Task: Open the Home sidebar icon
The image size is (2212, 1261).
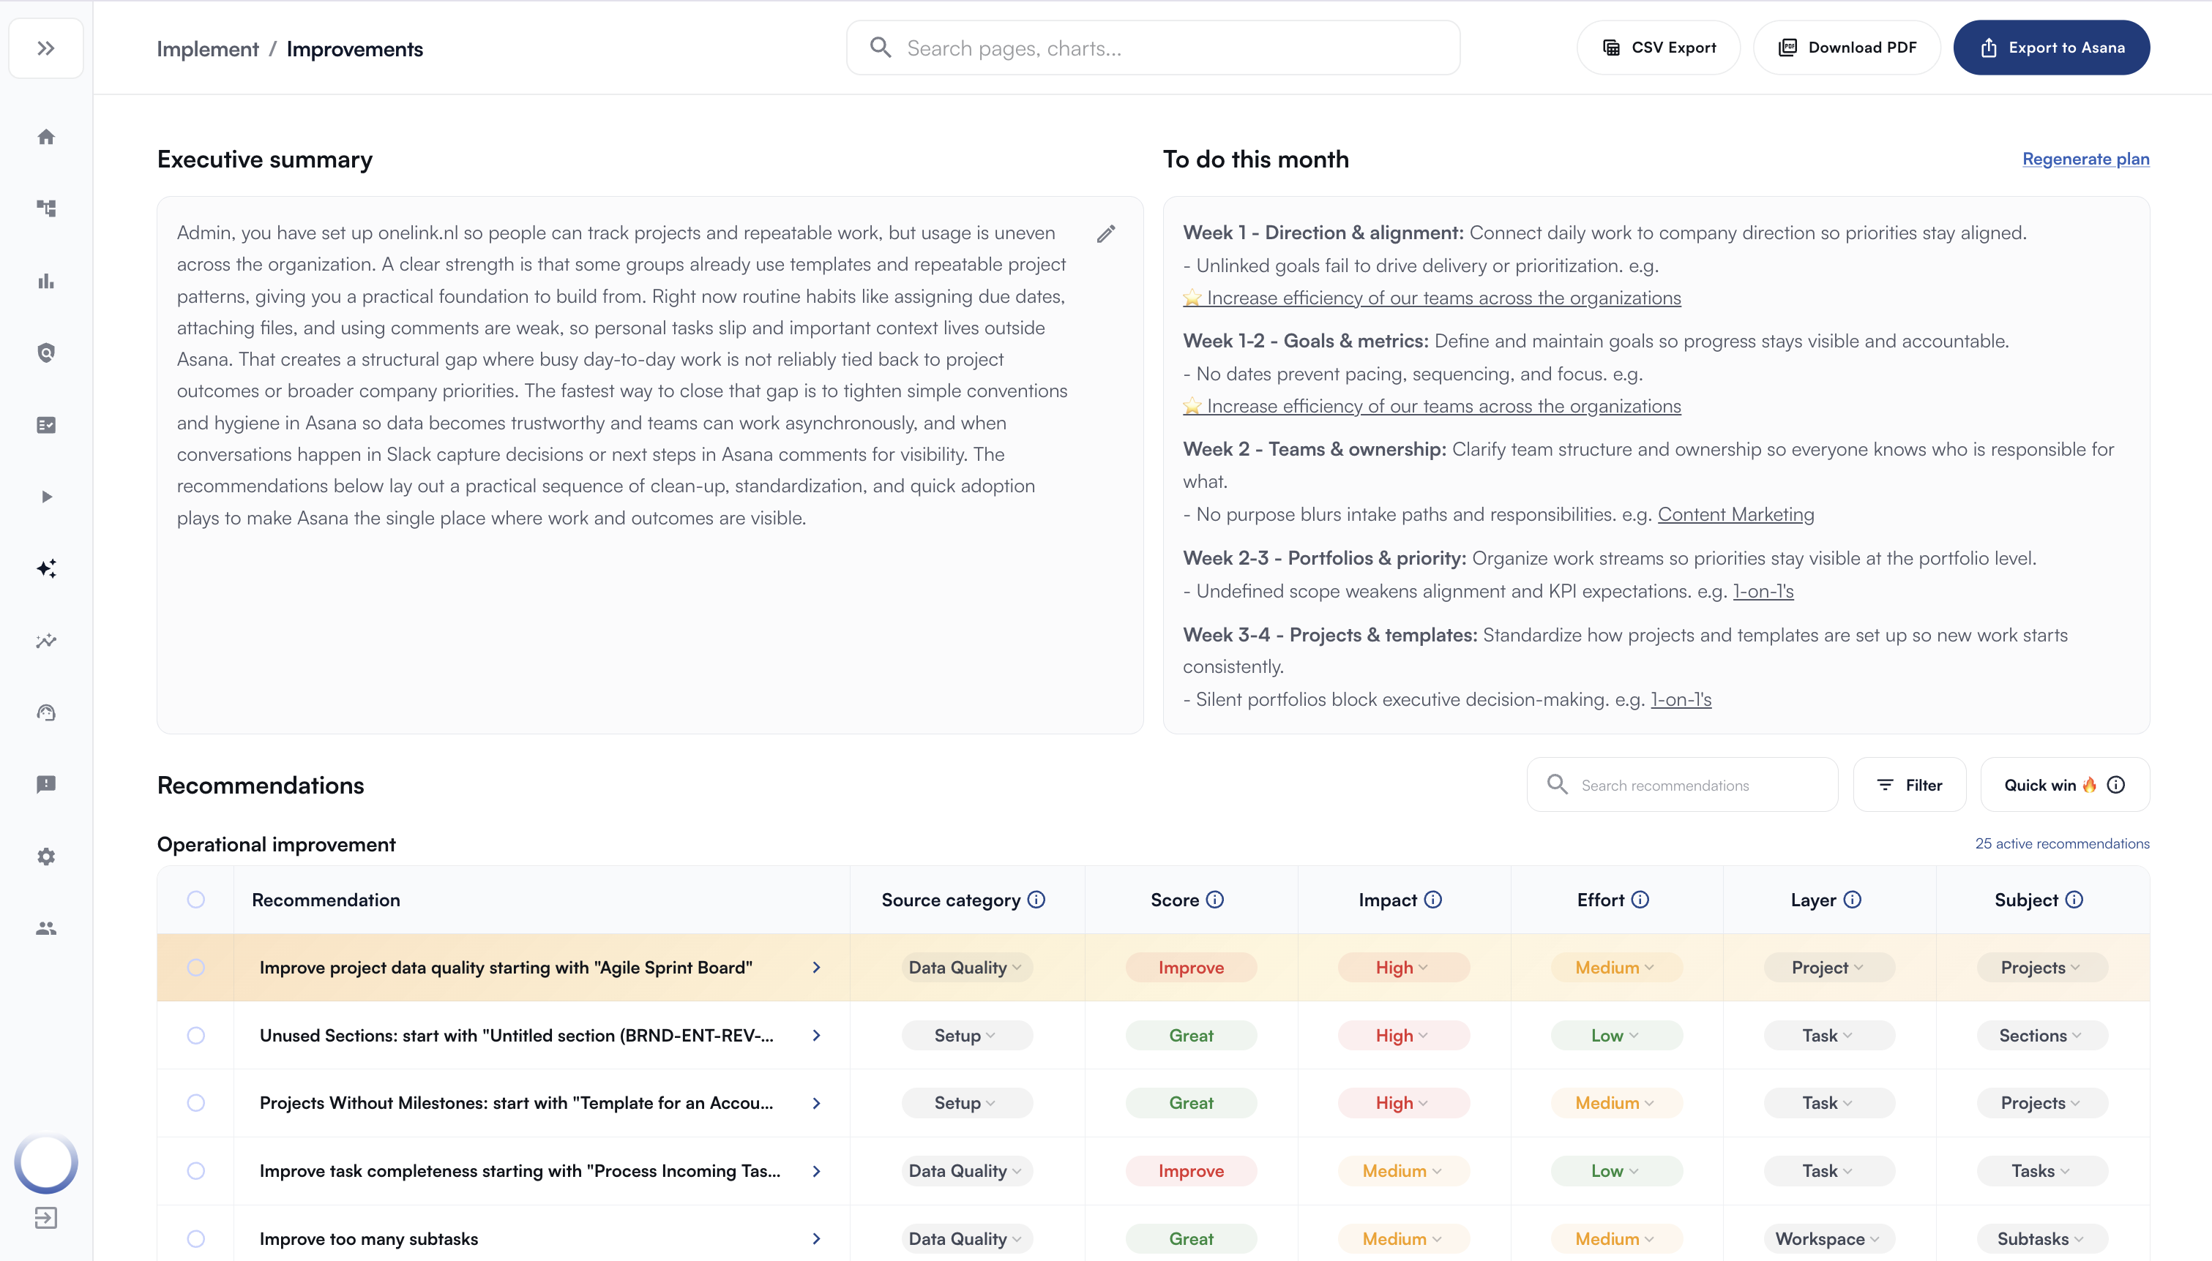Action: [46, 137]
